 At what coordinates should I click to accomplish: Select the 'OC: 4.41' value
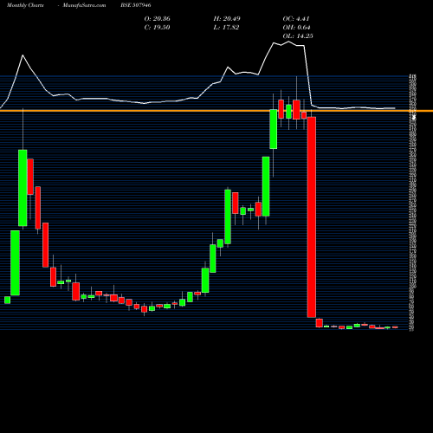[x=296, y=18]
